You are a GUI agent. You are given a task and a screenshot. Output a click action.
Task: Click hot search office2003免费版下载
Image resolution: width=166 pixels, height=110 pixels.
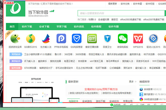tap(131, 20)
